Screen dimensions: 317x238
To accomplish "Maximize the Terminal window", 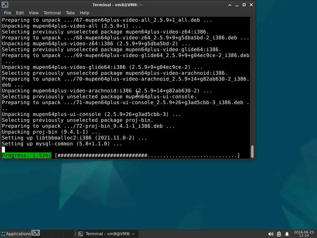I will tap(244, 5).
